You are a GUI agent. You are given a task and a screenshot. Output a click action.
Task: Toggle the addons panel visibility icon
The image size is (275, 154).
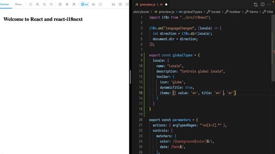113,4
